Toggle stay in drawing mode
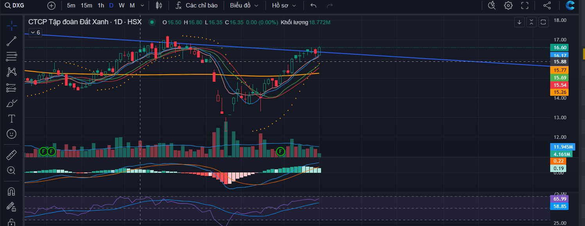Viewport: 585px width, 226px height. (12, 207)
